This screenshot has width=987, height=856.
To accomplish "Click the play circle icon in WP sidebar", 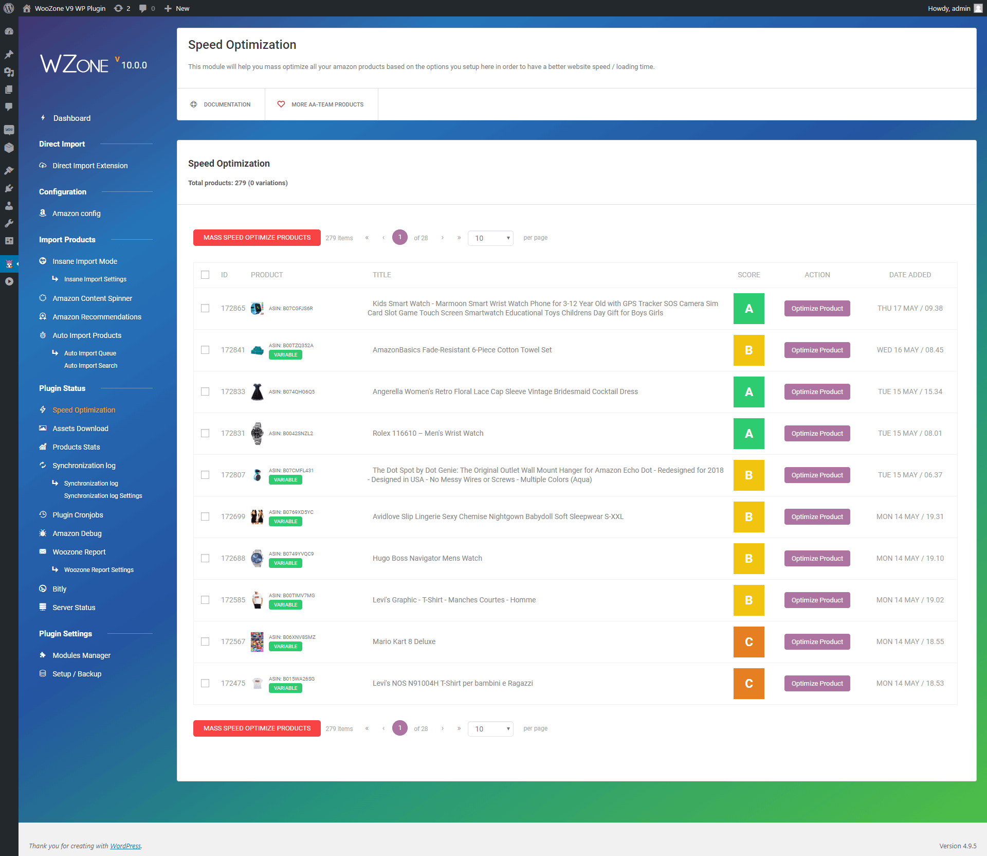I will click(x=9, y=281).
